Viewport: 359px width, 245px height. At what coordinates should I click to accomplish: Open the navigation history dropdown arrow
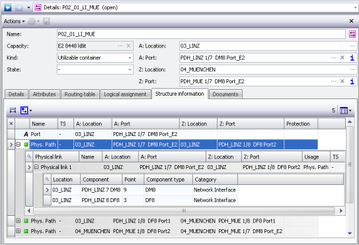(28, 7)
